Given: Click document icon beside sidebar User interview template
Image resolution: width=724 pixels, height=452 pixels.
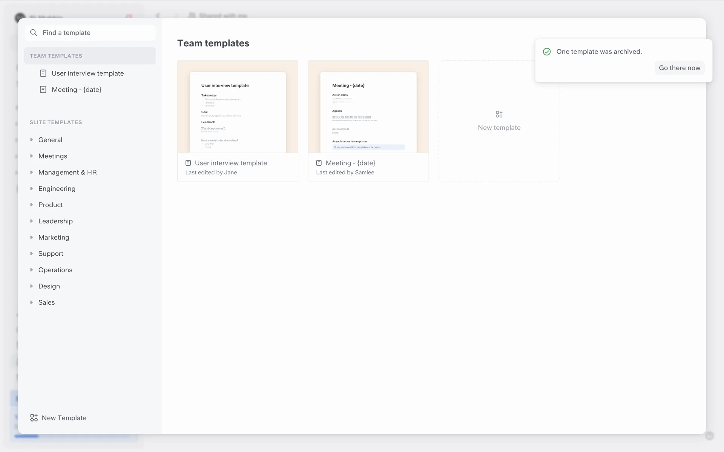Looking at the screenshot, I should [x=43, y=73].
